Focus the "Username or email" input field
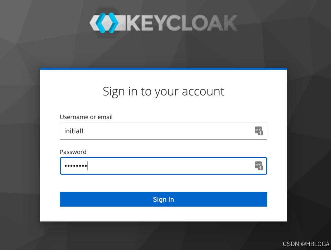Viewport: 331px width, 250px height. click(155, 131)
